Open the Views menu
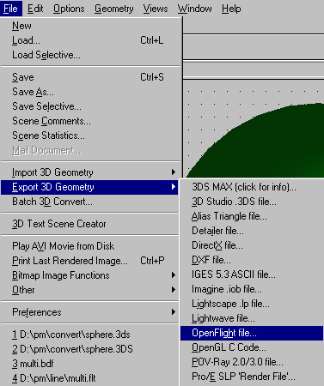The image size is (324, 386). coord(156,9)
